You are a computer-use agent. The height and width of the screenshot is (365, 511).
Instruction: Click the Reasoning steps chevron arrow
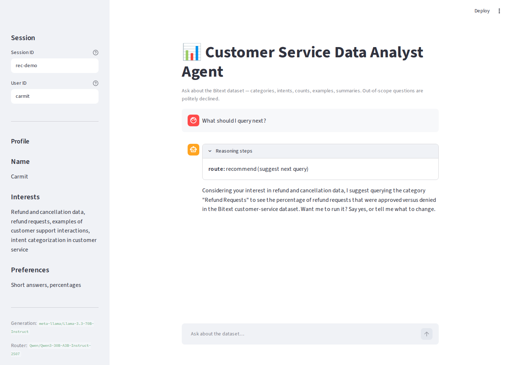point(210,151)
